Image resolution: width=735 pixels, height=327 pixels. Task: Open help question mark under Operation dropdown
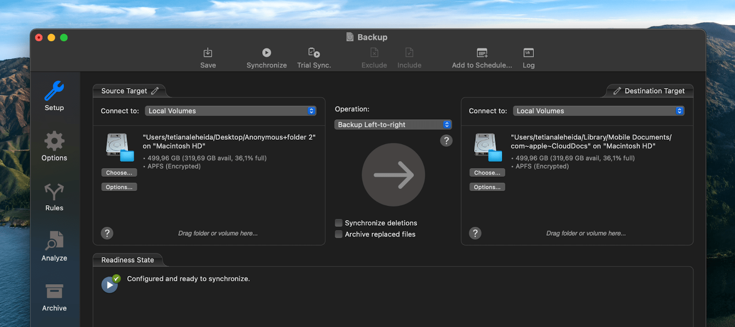coord(446,141)
